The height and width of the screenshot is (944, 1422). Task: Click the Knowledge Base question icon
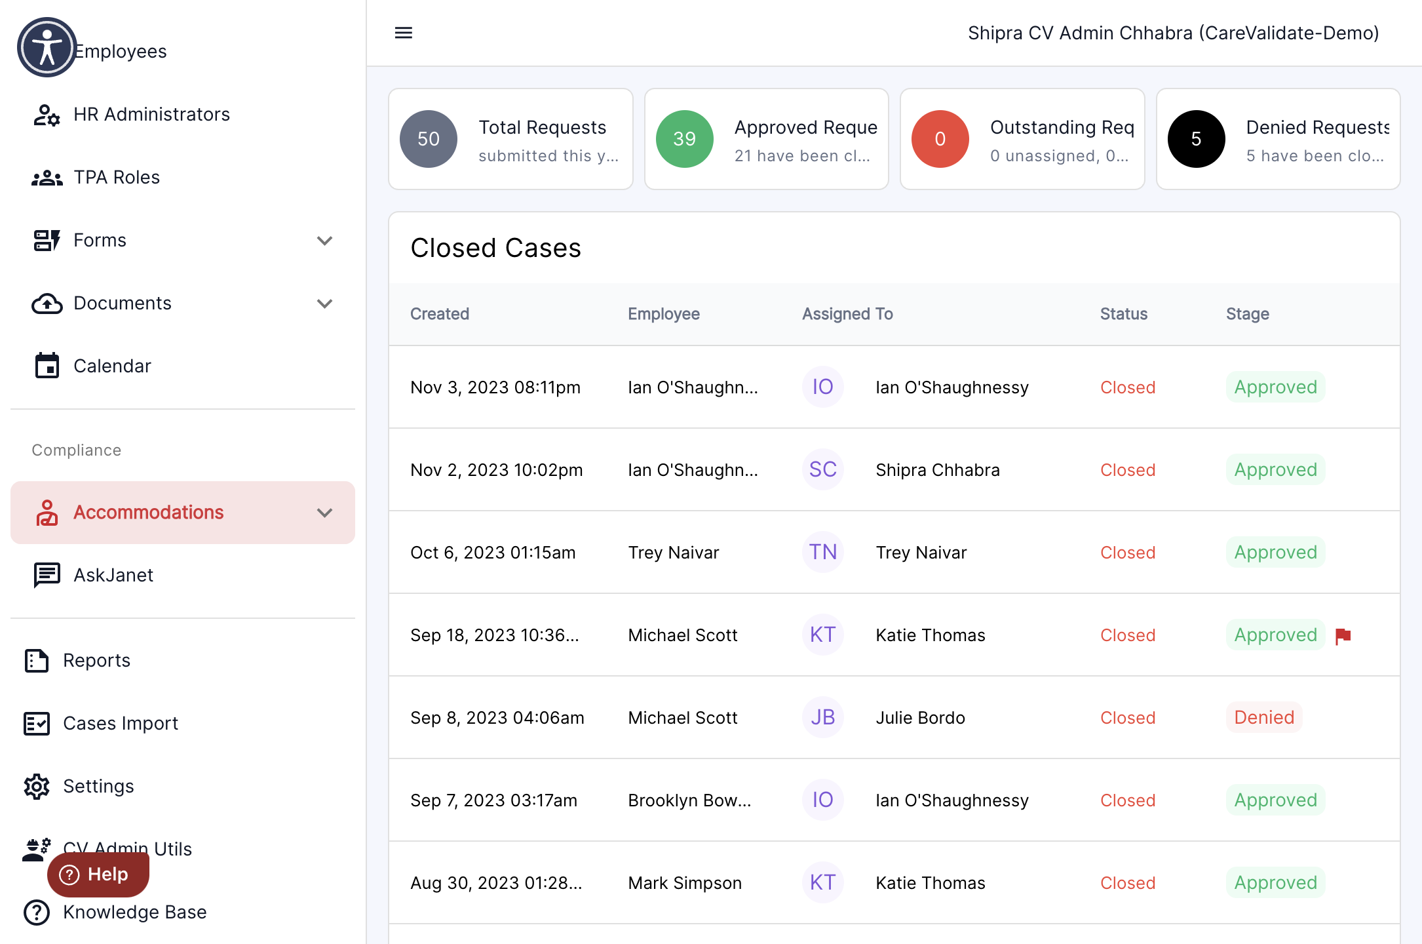37,913
